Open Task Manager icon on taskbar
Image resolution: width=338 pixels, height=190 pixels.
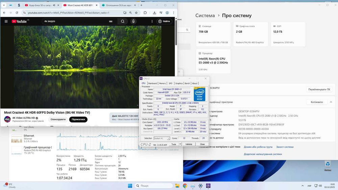(193, 186)
